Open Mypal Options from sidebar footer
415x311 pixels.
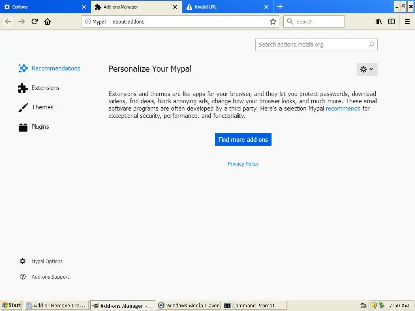click(x=41, y=261)
